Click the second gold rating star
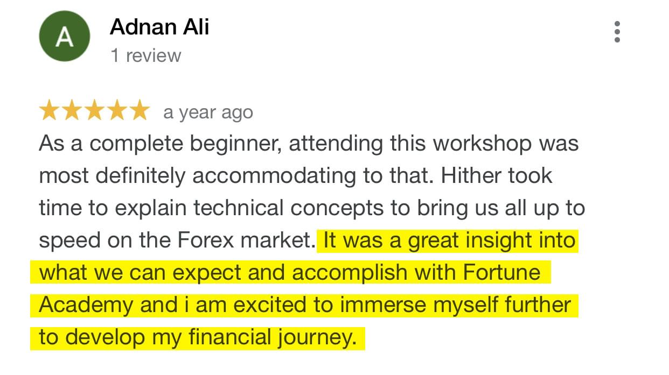Viewport: 669px width, 375px height. (72, 111)
